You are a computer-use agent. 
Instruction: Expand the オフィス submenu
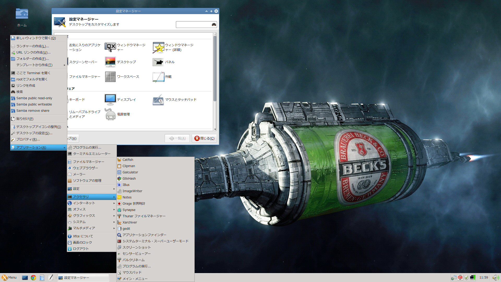tap(92, 209)
